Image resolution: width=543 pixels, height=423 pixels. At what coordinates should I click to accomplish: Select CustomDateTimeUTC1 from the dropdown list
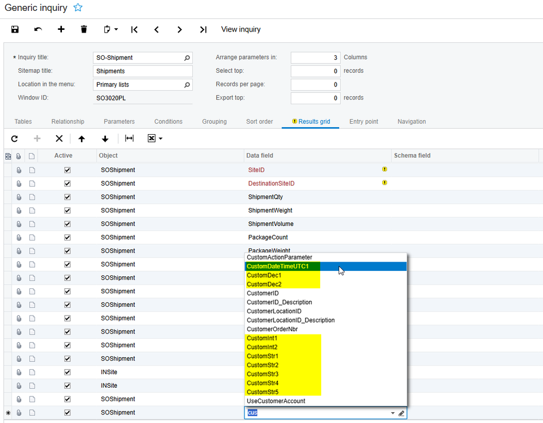[326, 266]
